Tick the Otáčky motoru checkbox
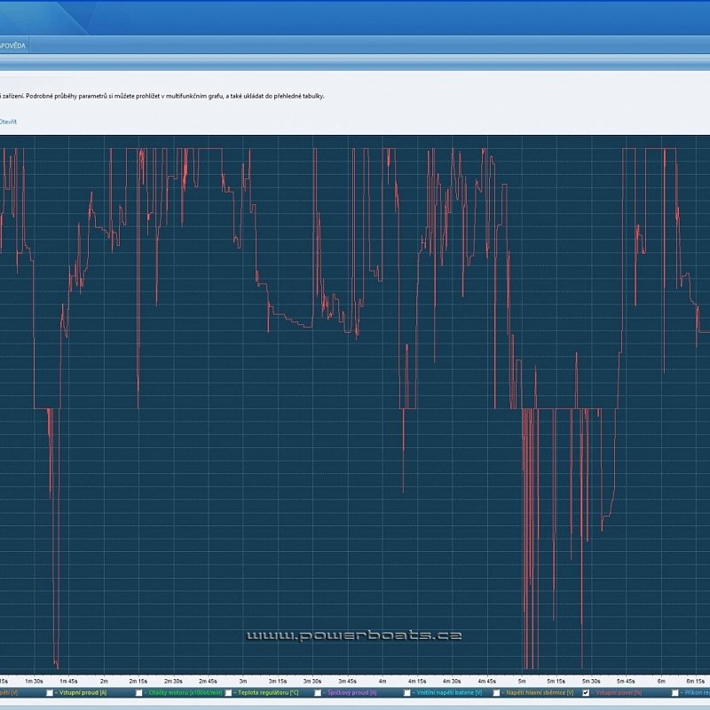The image size is (710, 710). click(x=138, y=692)
